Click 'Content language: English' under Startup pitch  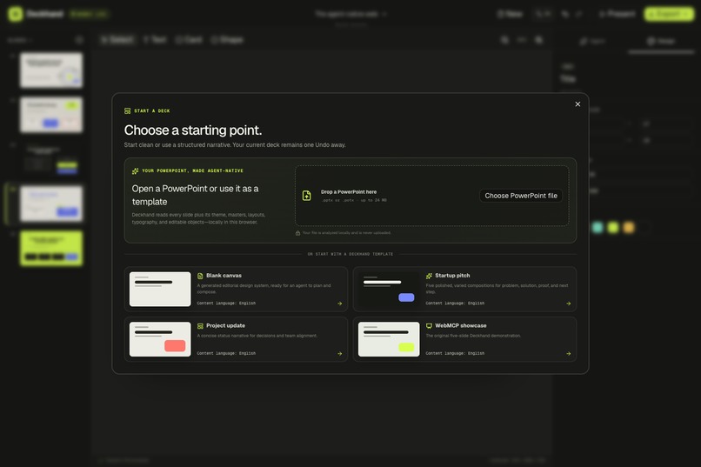(455, 303)
